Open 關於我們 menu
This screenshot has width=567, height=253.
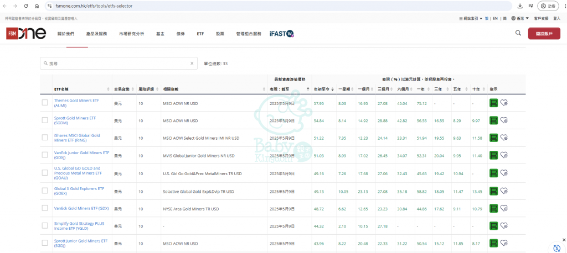[66, 34]
